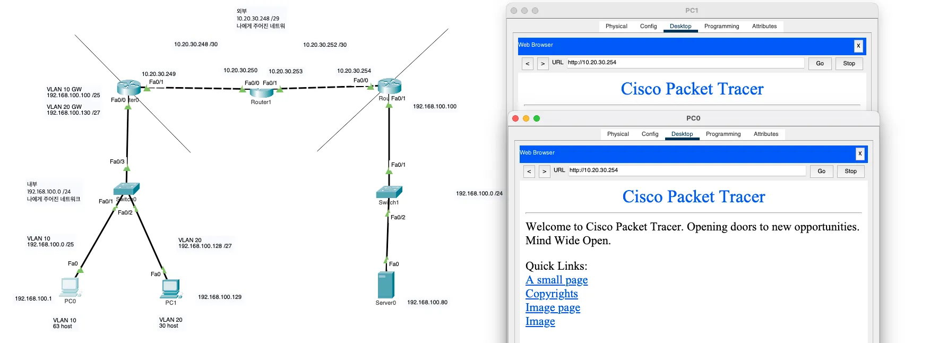Viewport: 947px width, 343px height.
Task: Close the PC1 Web Browser panel X
Action: point(858,46)
